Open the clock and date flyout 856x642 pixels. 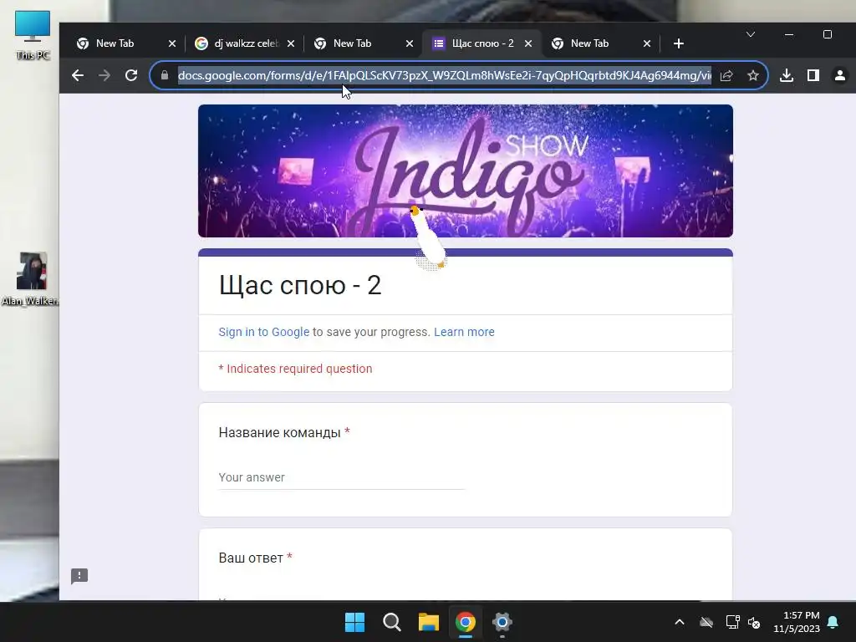click(x=797, y=622)
